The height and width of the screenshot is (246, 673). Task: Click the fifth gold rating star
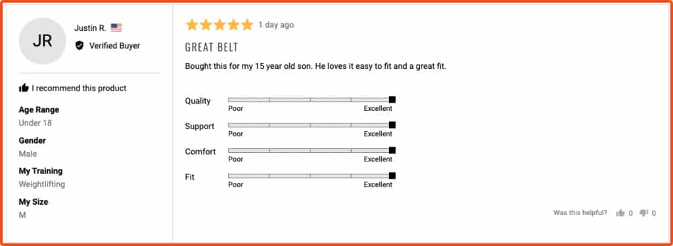point(247,25)
